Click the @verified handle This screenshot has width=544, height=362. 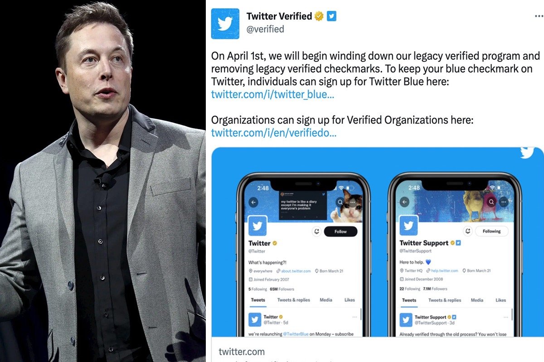265,29
